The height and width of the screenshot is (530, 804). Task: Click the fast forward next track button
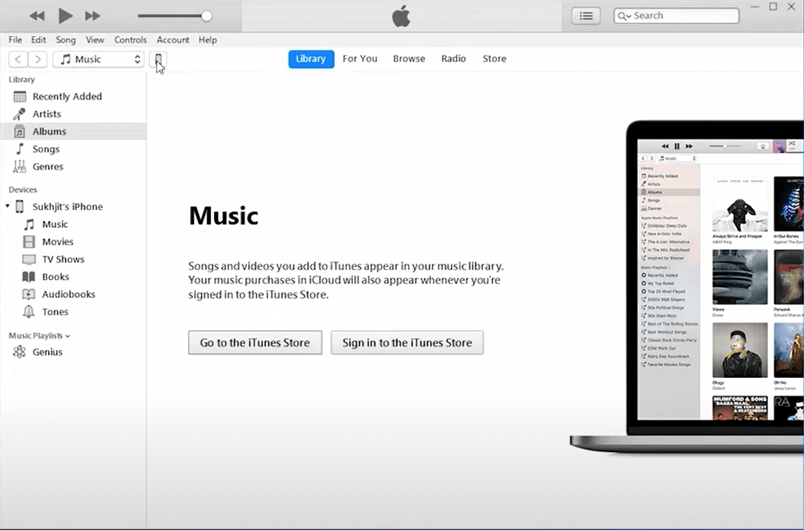click(x=93, y=16)
